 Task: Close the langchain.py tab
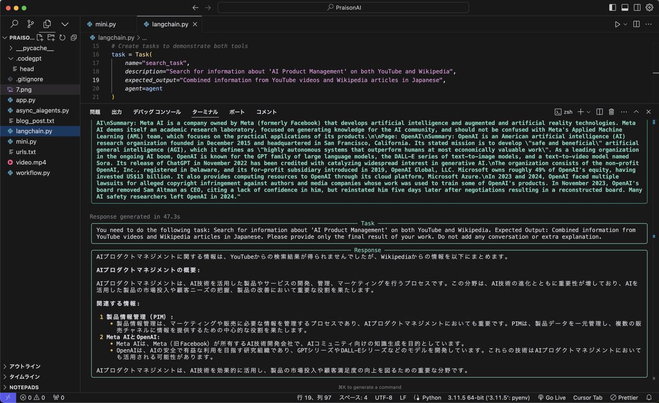tap(196, 24)
